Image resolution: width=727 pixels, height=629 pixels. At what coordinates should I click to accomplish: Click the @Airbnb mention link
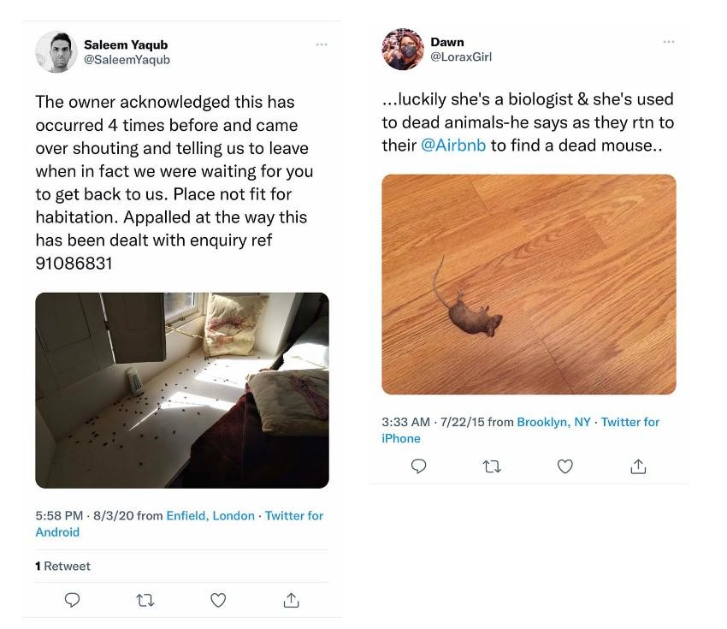click(x=453, y=145)
